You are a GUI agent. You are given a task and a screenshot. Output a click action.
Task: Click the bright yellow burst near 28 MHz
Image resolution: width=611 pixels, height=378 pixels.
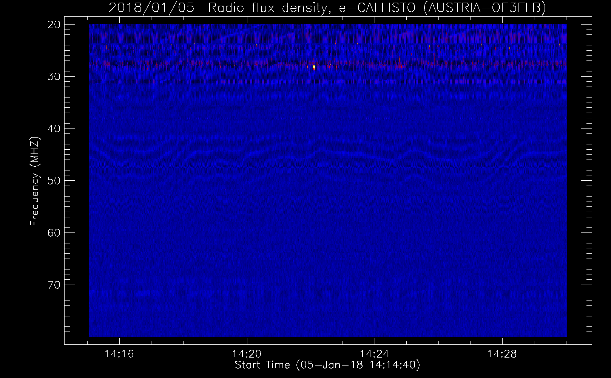point(314,67)
